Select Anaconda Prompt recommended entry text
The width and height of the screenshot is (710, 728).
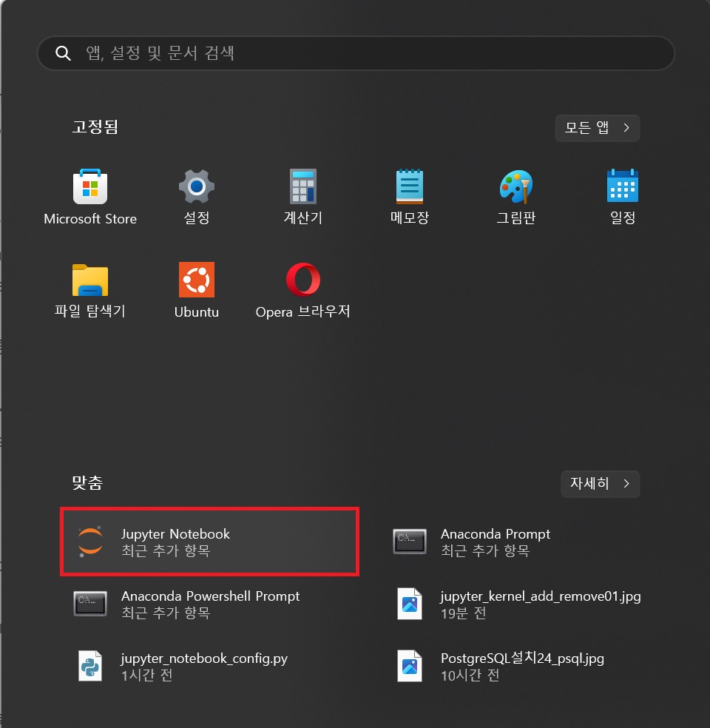pos(495,534)
